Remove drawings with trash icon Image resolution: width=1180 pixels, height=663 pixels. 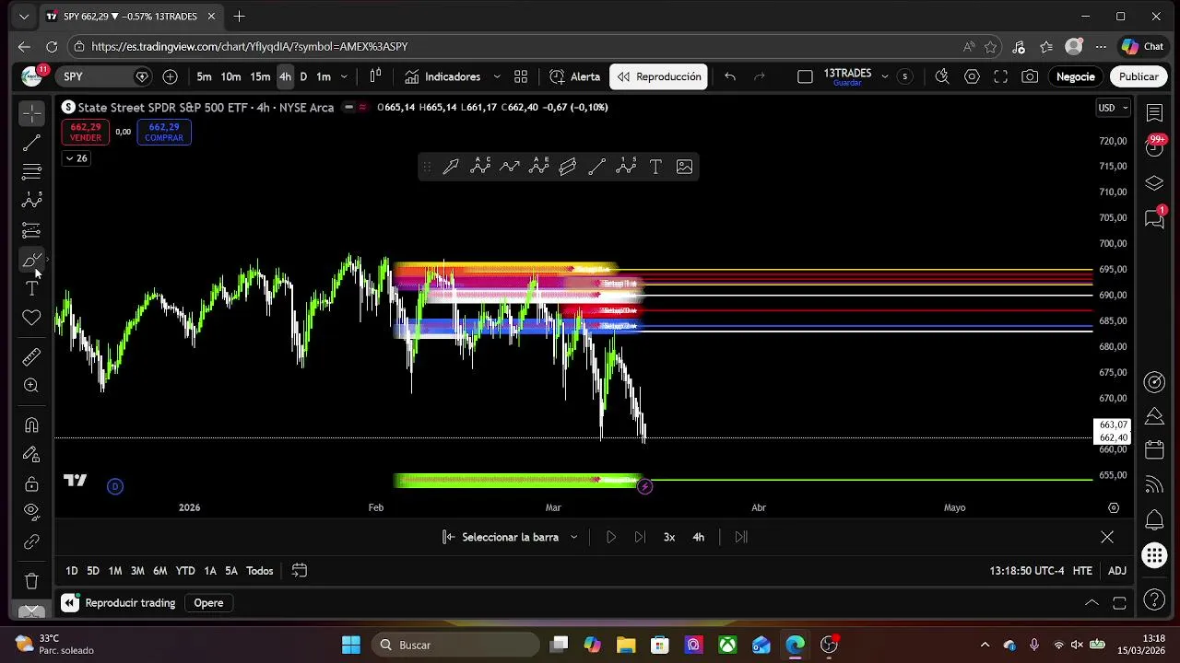coord(31,581)
